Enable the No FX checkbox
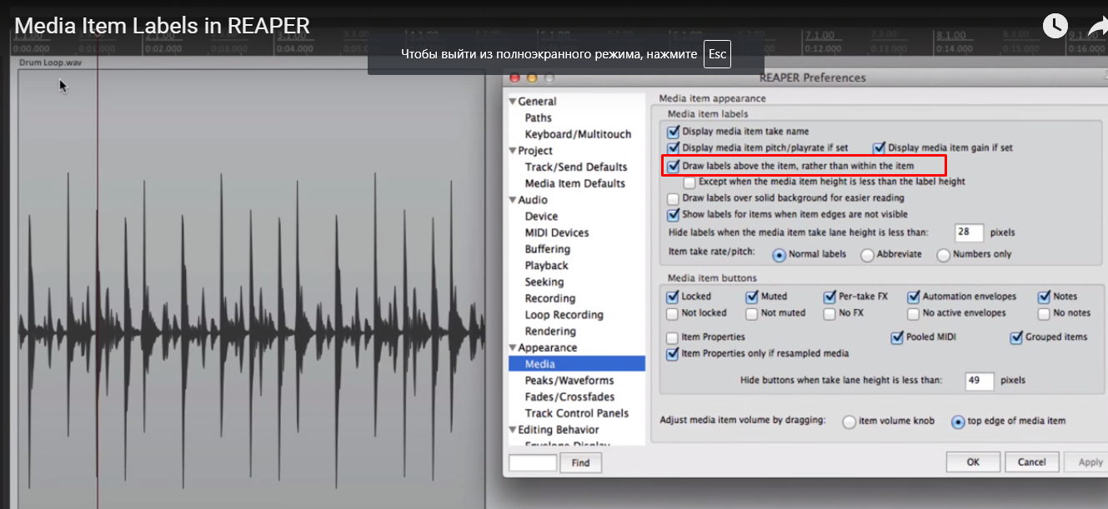This screenshot has height=509, width=1108. (830, 313)
